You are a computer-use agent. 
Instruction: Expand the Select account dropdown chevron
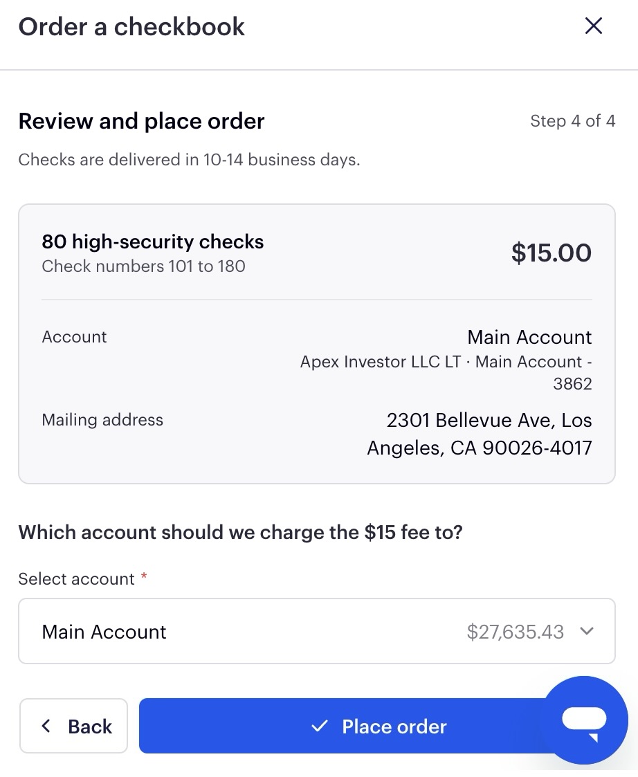(586, 631)
